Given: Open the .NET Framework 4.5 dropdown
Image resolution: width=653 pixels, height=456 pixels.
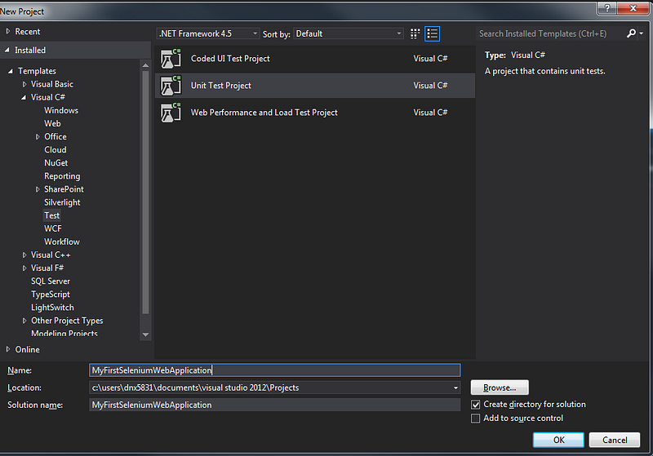Looking at the screenshot, I should 208,33.
